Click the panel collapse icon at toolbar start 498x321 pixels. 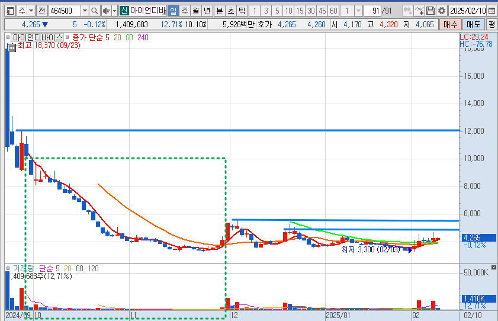[10, 11]
